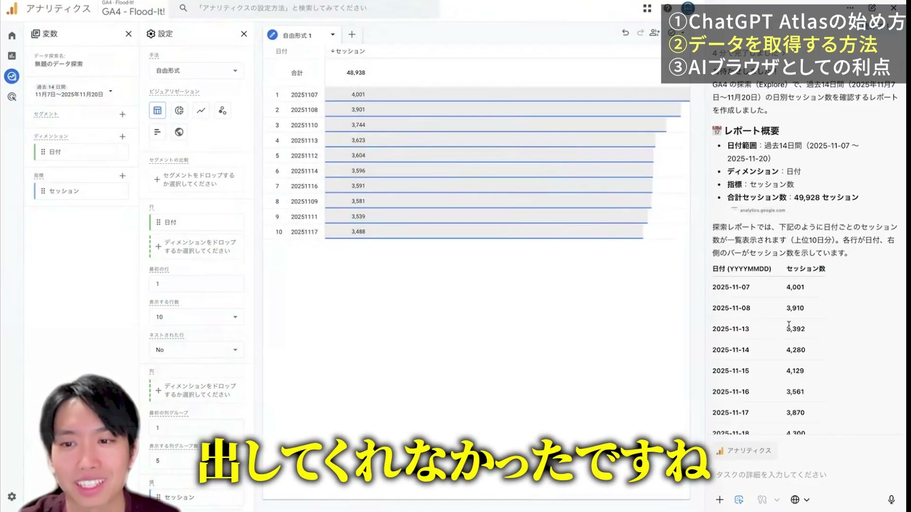Click the 日付 column header
The height and width of the screenshot is (512, 911).
coord(281,51)
